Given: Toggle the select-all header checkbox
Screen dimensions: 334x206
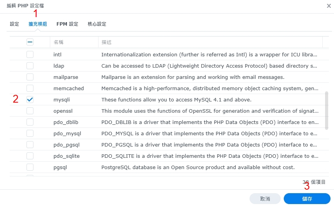Looking at the screenshot, I should [30, 42].
